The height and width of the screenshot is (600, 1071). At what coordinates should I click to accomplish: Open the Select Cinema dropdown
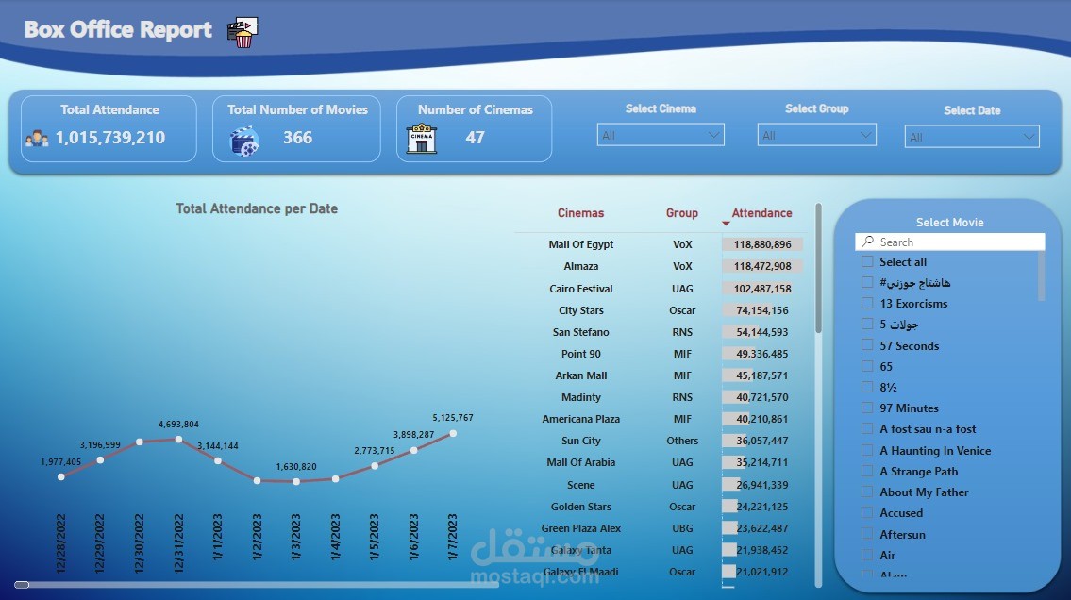661,135
